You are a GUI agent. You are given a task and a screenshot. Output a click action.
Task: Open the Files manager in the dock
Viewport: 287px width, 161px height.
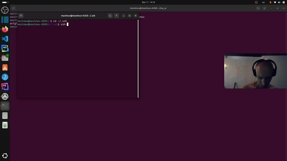click(5, 58)
